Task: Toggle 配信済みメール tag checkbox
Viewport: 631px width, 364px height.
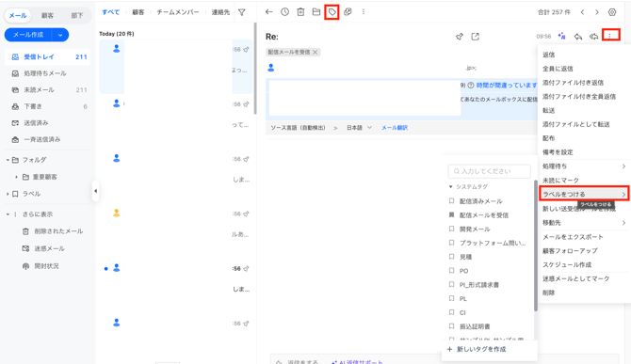Action: [x=451, y=201]
